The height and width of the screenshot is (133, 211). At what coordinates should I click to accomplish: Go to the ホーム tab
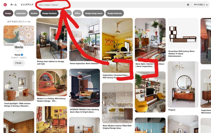pyautogui.click(x=13, y=4)
